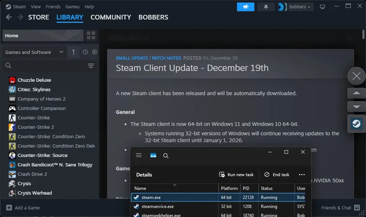Open the Games menu in the menu bar
Screen dimensions: 366x217
(72, 7)
